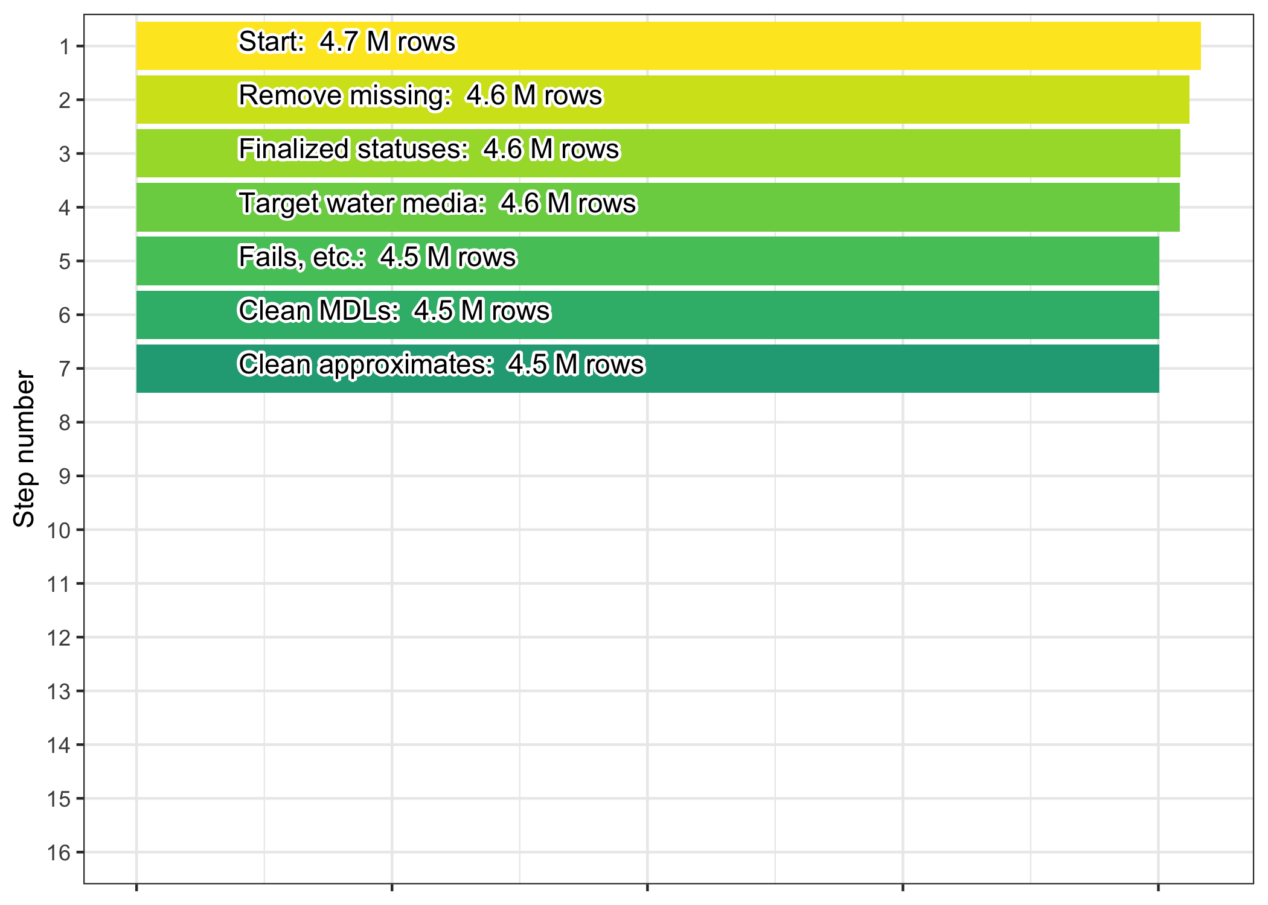The height and width of the screenshot is (905, 1268).
Task: Click y-axis tick label 9
Action: click(65, 477)
